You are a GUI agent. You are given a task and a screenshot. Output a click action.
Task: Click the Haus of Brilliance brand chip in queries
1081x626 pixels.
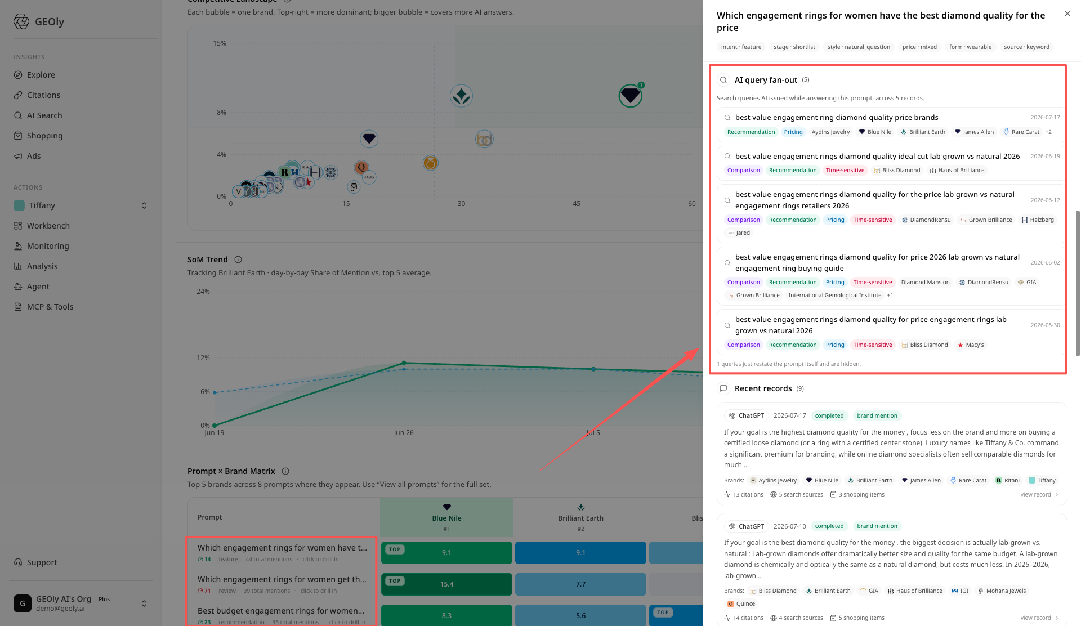(x=957, y=171)
